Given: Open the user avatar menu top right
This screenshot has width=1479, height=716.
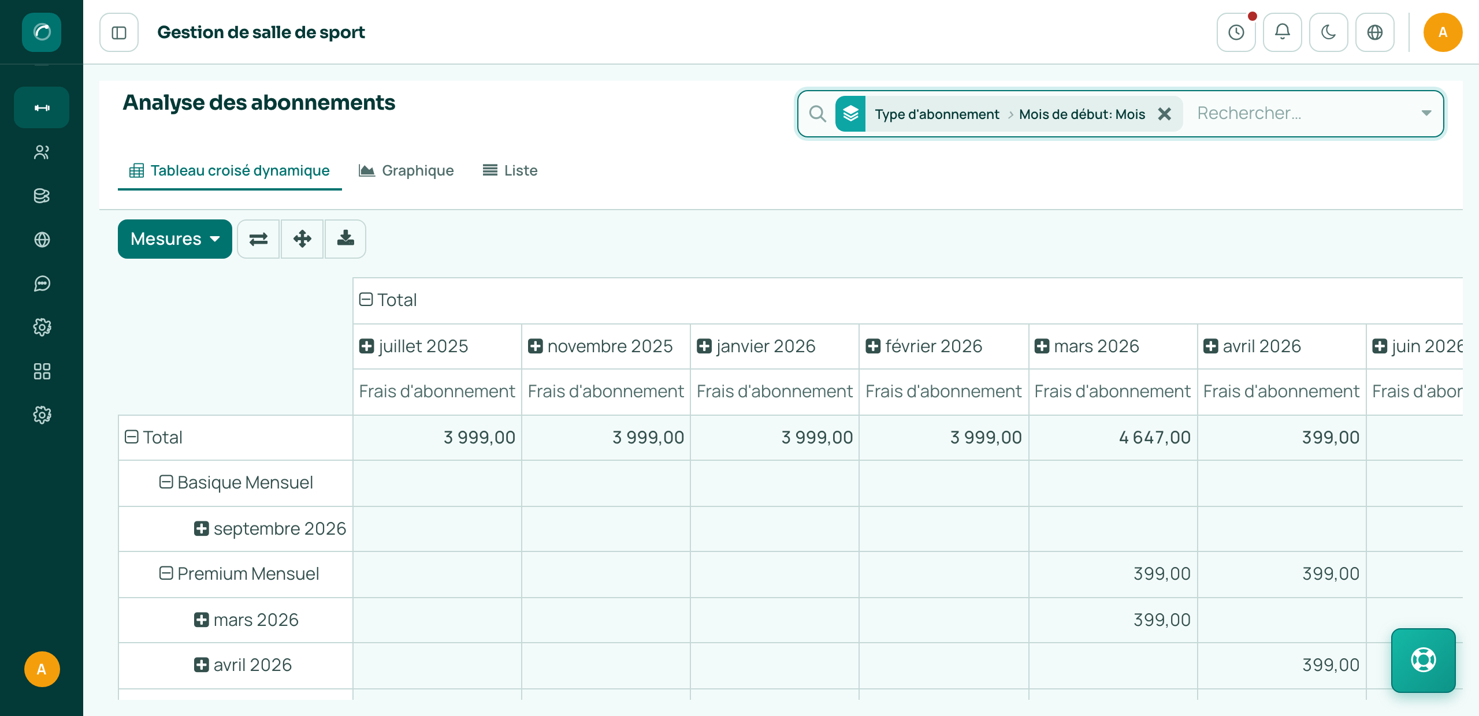Looking at the screenshot, I should click(x=1443, y=32).
